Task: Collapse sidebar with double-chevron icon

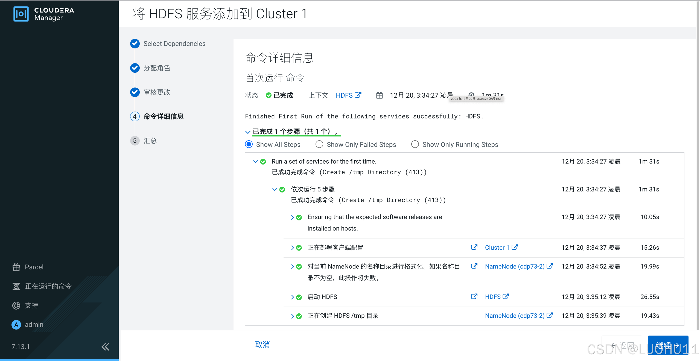Action: [105, 347]
